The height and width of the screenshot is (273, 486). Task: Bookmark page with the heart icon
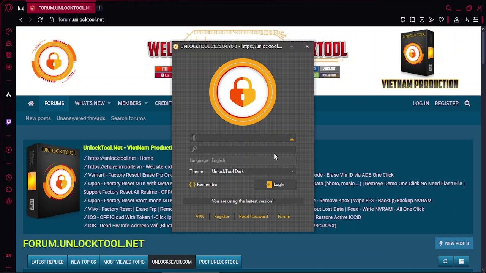[441, 20]
